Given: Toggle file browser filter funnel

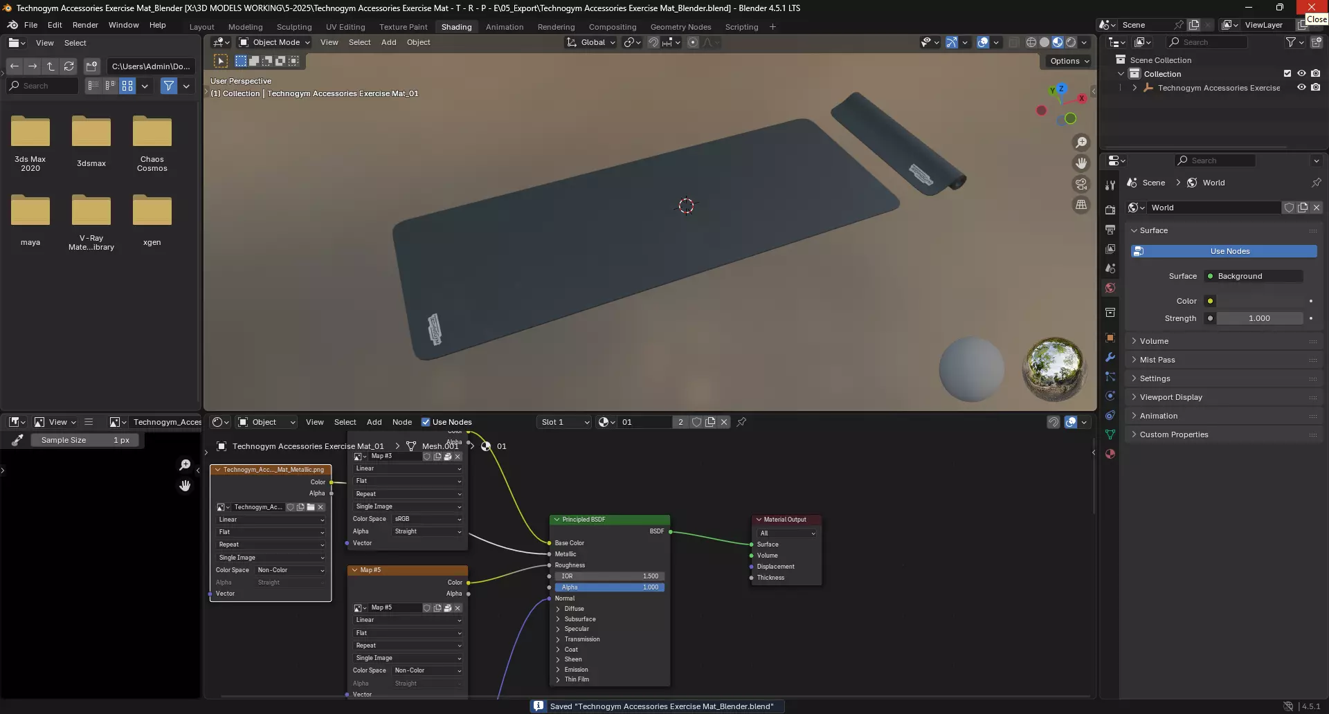Looking at the screenshot, I should pos(168,86).
